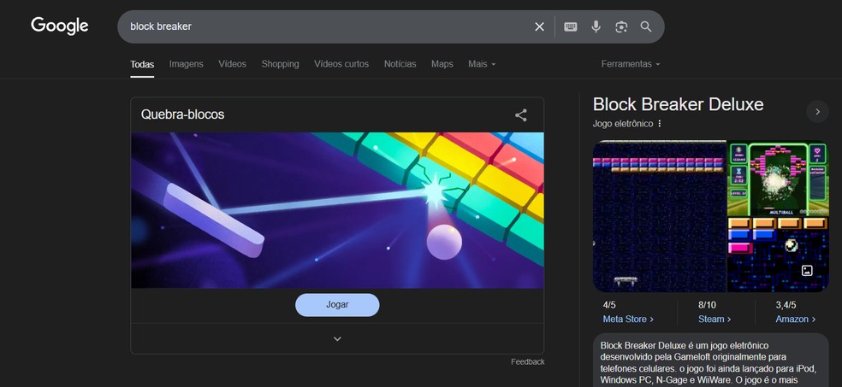Viewport: 842px width, 387px height.
Task: Open the large Block Breaker Deluxe screenshot
Action: click(660, 216)
